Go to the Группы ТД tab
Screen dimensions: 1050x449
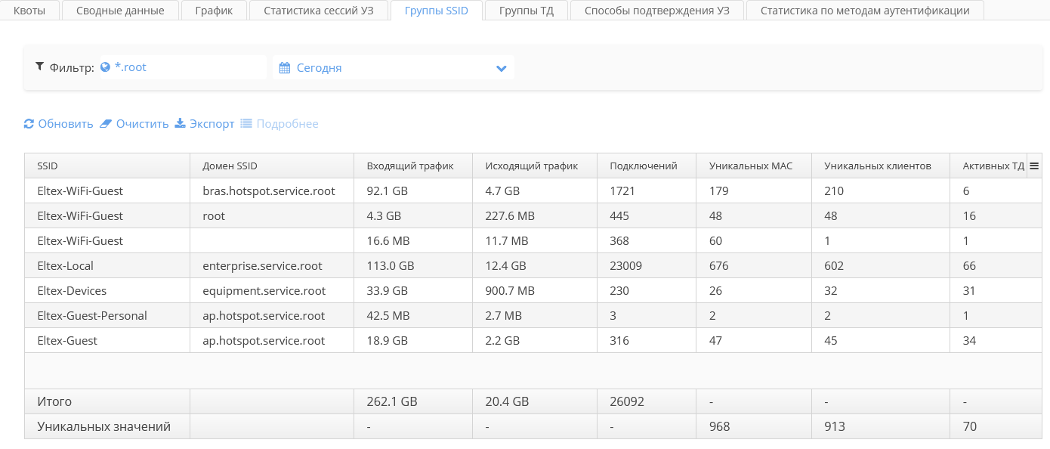[x=527, y=11]
